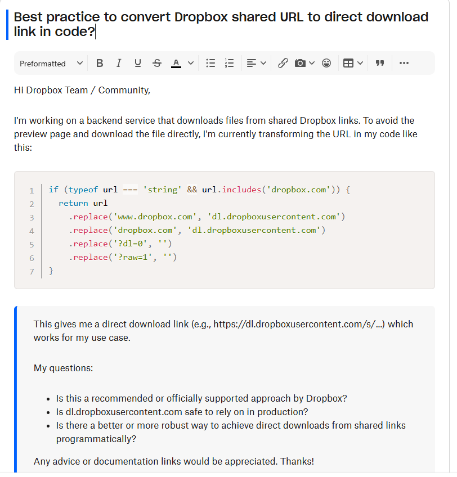Insert a blockquote
Screen dimensions: 457x477
click(x=379, y=63)
